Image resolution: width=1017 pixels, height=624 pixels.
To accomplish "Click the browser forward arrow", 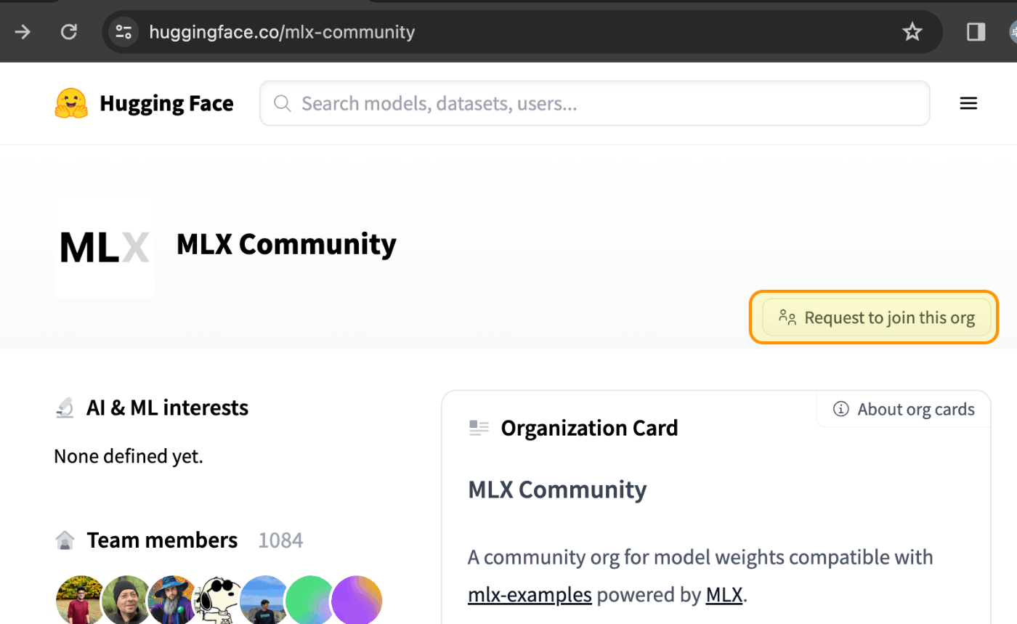I will pyautogui.click(x=23, y=32).
